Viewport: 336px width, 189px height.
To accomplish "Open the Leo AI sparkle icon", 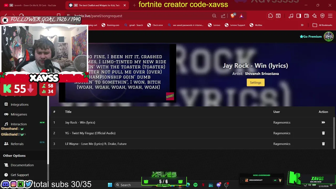I will (314, 16).
